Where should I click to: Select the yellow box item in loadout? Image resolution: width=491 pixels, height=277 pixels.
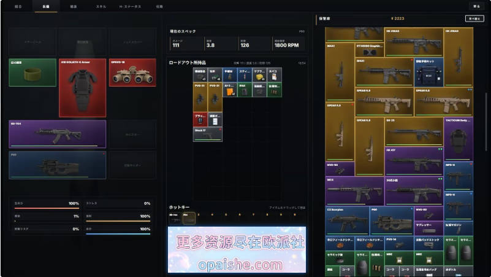(259, 75)
